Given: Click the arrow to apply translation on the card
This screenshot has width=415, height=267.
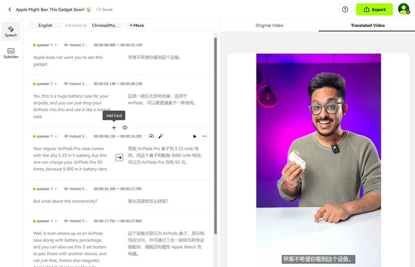Looking at the screenshot, I should click(x=119, y=158).
